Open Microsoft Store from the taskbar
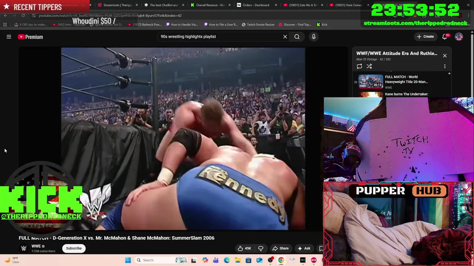474x266 pixels. pyautogui.click(x=248, y=260)
